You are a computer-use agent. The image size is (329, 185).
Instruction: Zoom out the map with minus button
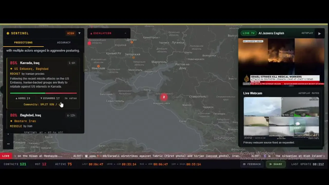pyautogui.click(x=8, y=144)
